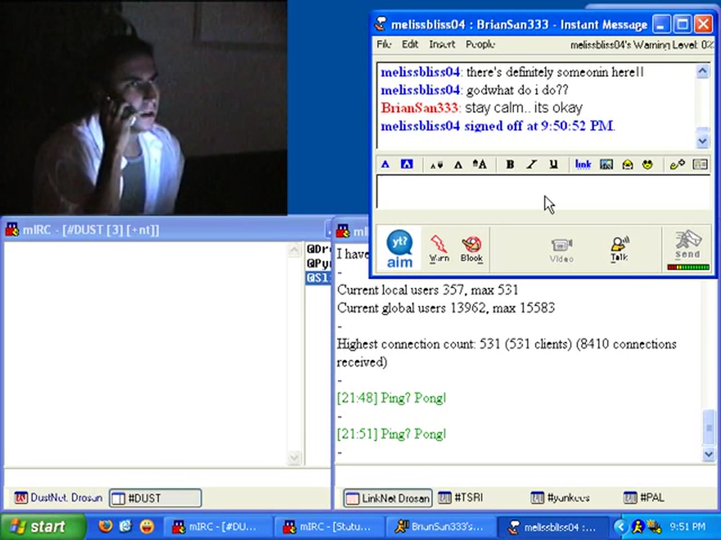
Task: Open the Windows Start menu
Action: pyautogui.click(x=42, y=526)
